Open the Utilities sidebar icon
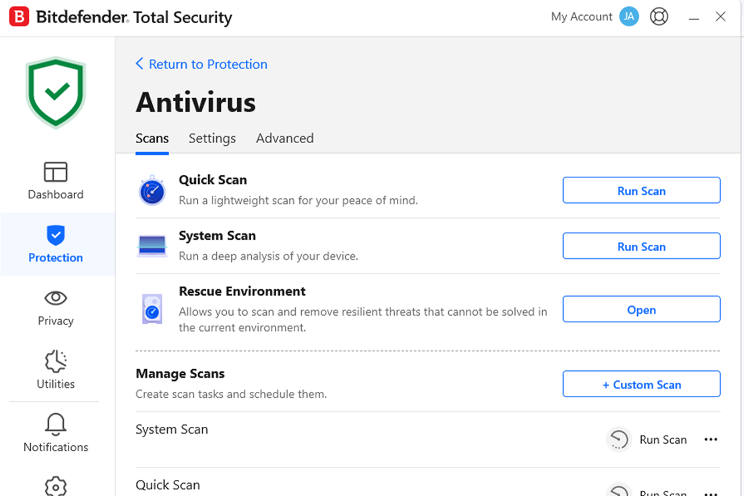The width and height of the screenshot is (744, 496). tap(56, 361)
